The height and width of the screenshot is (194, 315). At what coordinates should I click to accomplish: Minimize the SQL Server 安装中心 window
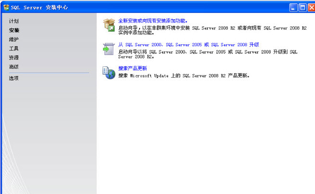click(293, 8)
